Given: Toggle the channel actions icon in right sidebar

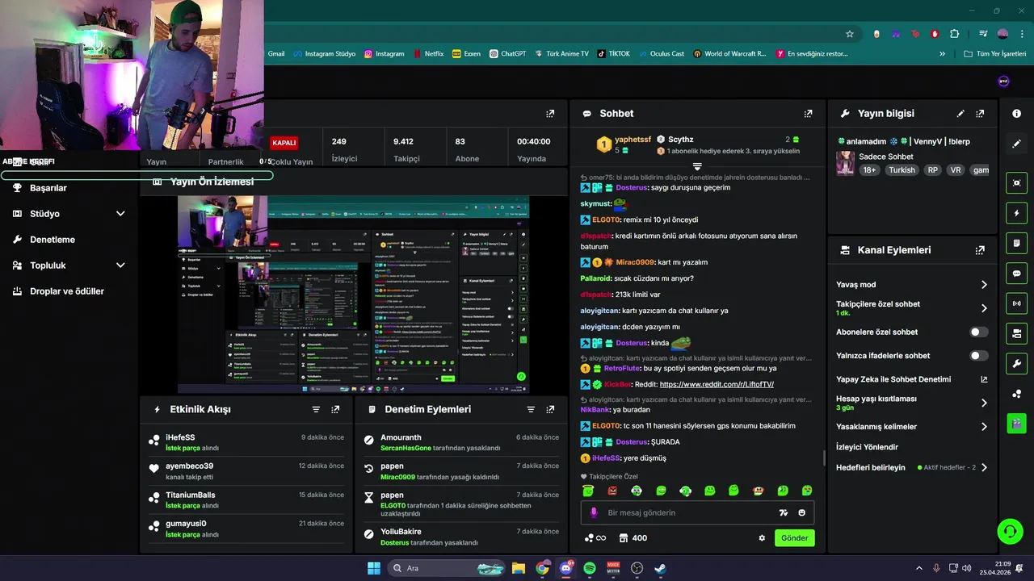Looking at the screenshot, I should point(1016,332).
